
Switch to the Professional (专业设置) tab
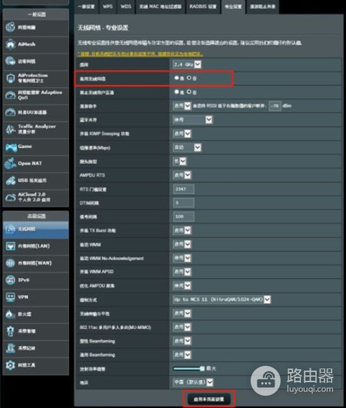pyautogui.click(x=233, y=7)
